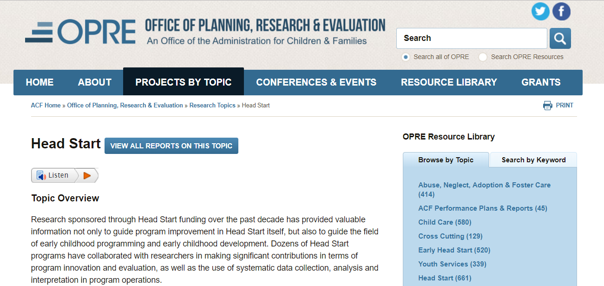
Task: Select the Search OPRE Resources radio
Action: (483, 57)
